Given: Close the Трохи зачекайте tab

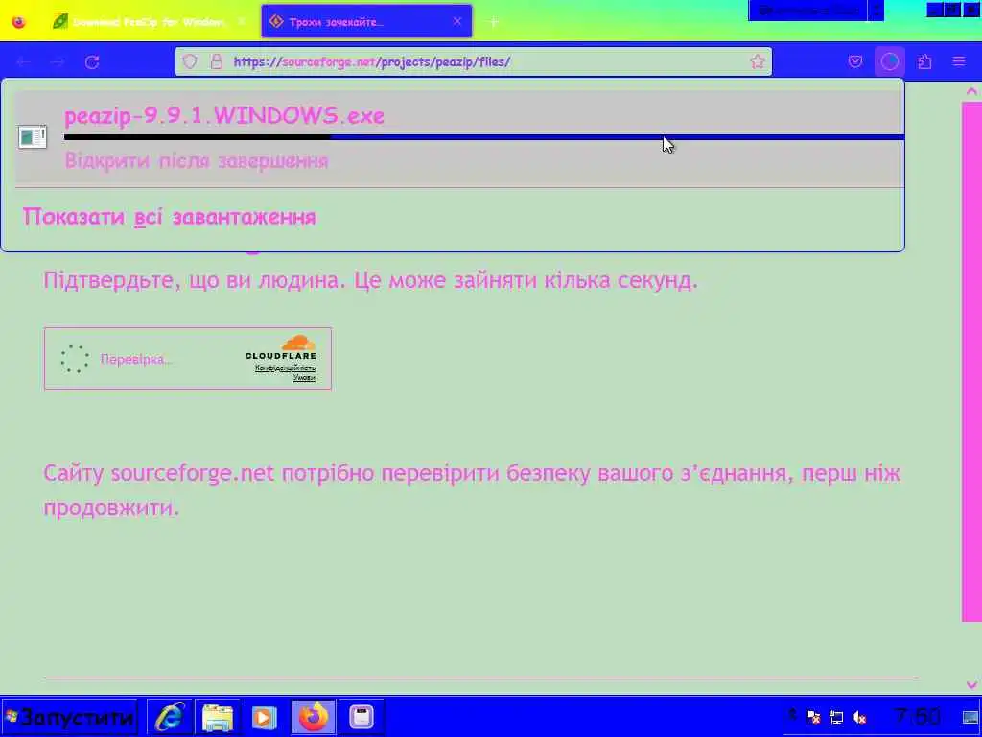Looking at the screenshot, I should click(457, 22).
